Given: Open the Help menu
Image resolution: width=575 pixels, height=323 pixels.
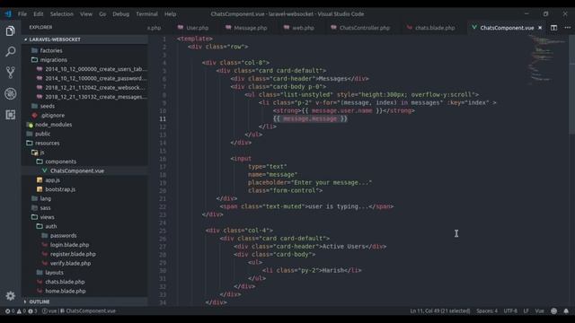Looking at the screenshot, I should (x=170, y=14).
